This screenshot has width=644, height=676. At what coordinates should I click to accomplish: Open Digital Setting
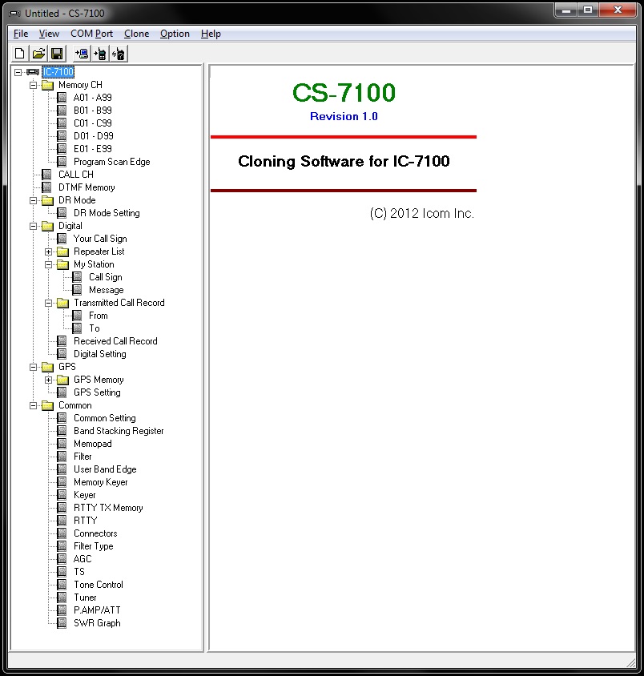(100, 354)
